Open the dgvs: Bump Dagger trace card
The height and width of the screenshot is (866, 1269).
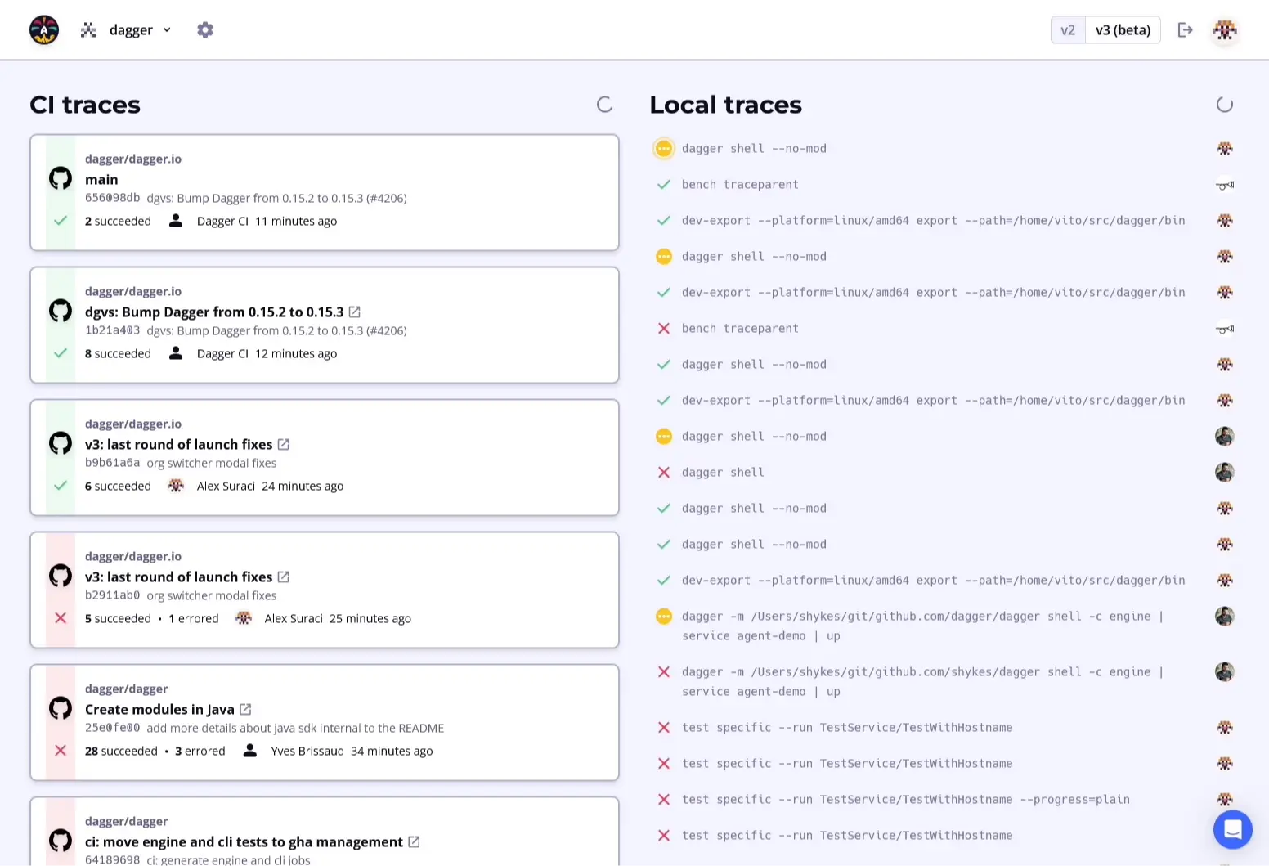[x=214, y=312]
